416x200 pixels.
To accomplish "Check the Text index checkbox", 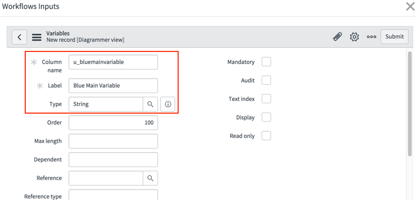I will click(x=266, y=99).
